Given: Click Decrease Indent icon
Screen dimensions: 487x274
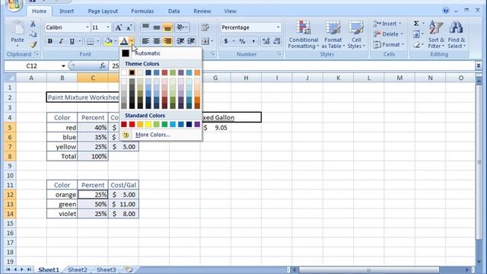Looking at the screenshot, I should click(x=180, y=41).
